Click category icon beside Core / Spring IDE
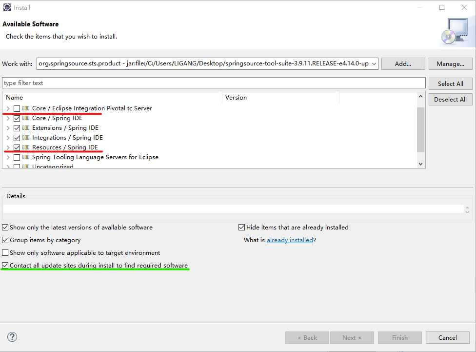 pos(26,118)
